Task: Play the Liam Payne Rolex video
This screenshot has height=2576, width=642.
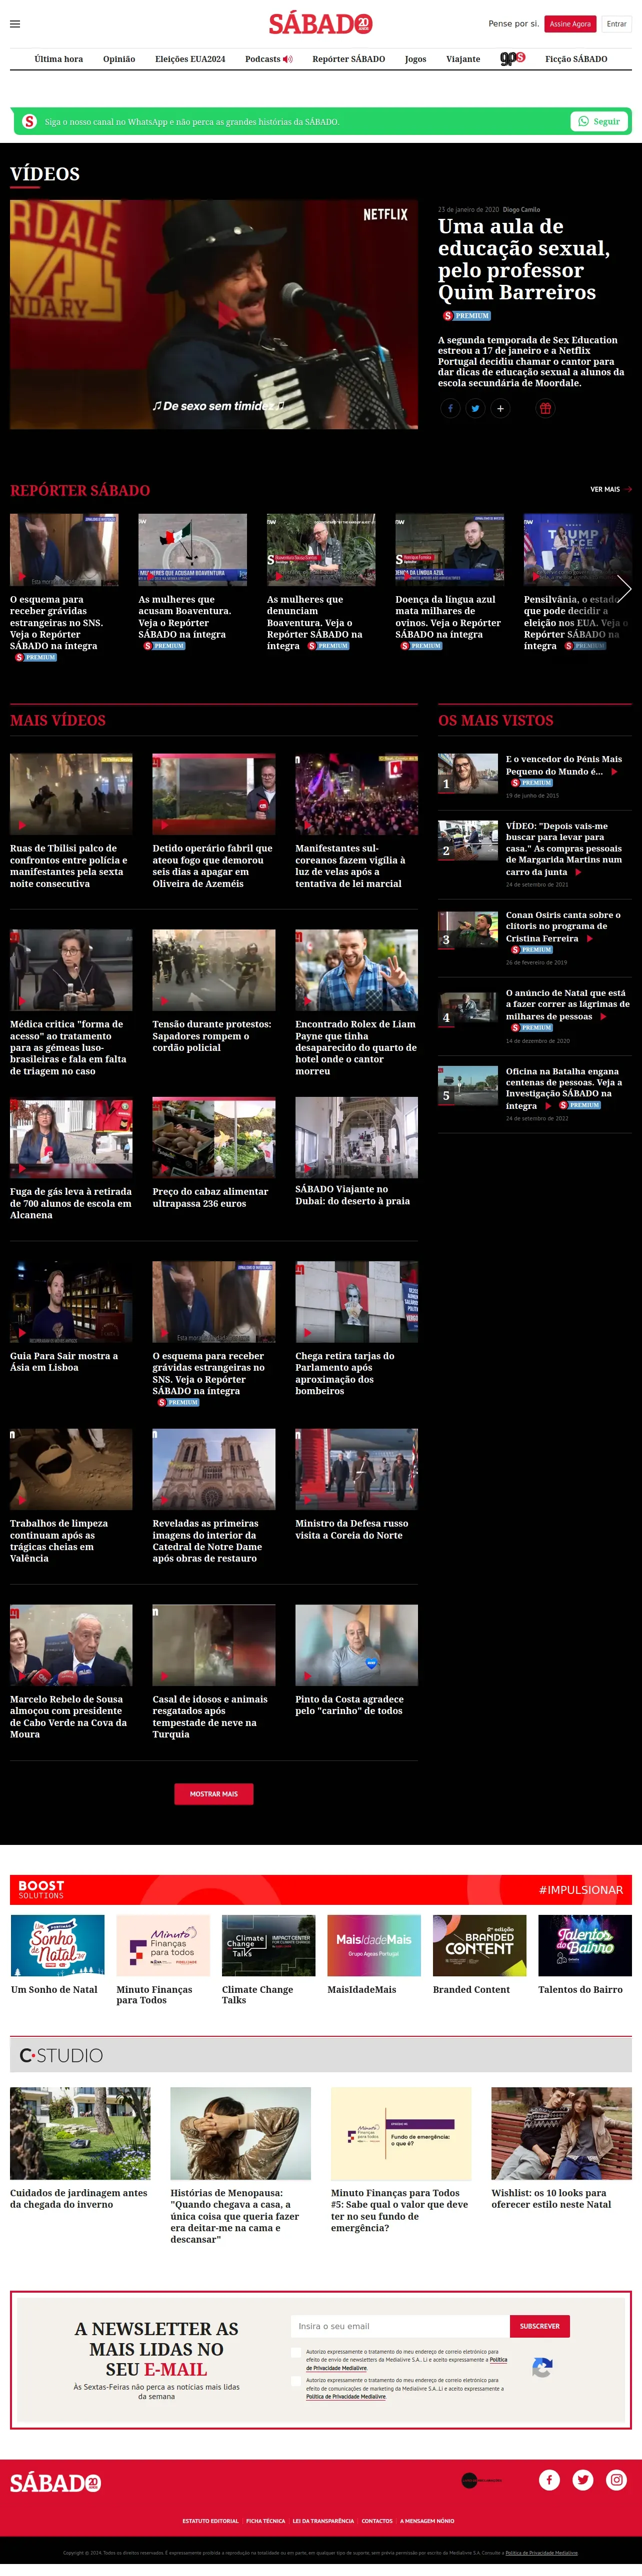Action: [x=356, y=970]
